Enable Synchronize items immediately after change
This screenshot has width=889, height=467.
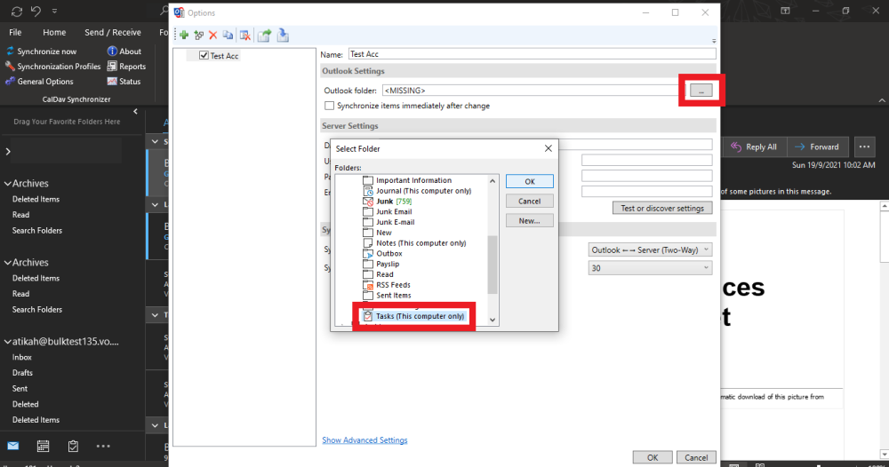point(330,106)
